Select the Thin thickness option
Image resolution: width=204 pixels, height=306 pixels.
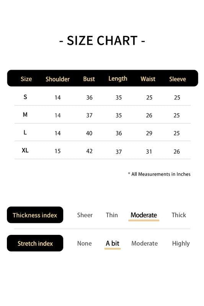pyautogui.click(x=112, y=215)
